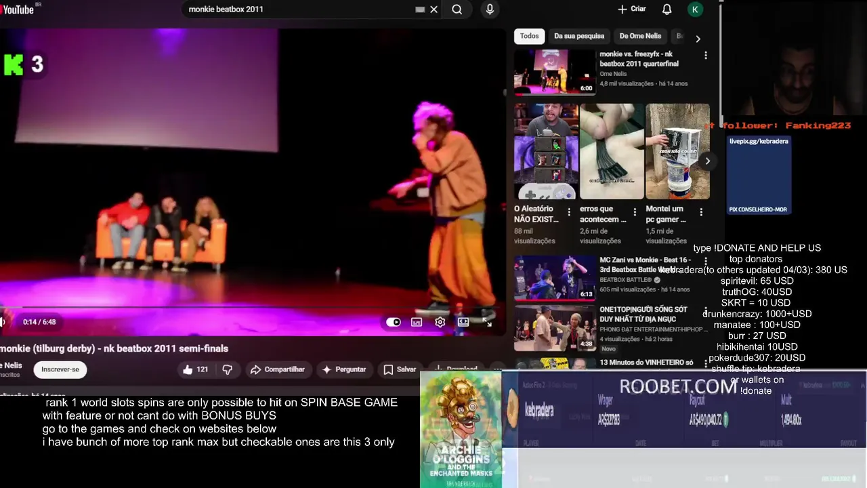Open options for the 'Montei um pc gamer' short
The height and width of the screenshot is (488, 867).
click(x=701, y=212)
